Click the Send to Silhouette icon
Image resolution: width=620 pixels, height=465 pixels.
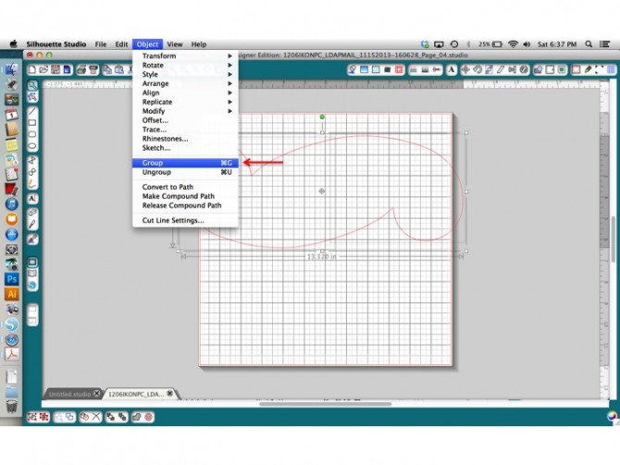pos(93,70)
